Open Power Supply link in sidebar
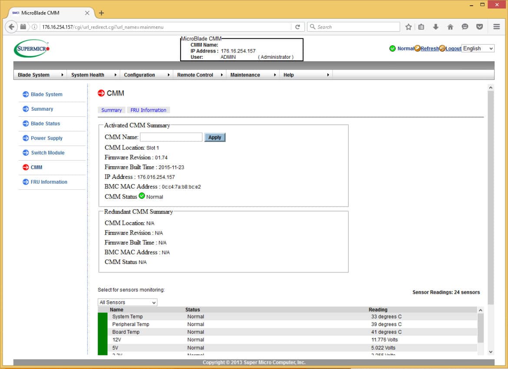 (x=46, y=138)
